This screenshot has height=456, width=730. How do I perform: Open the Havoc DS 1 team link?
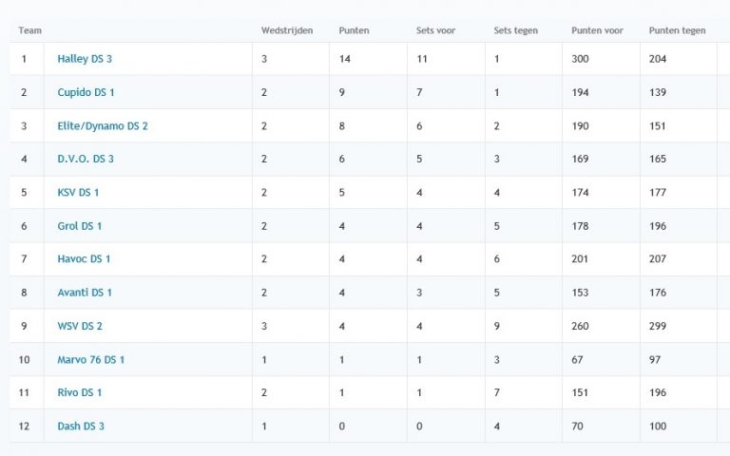pyautogui.click(x=84, y=258)
